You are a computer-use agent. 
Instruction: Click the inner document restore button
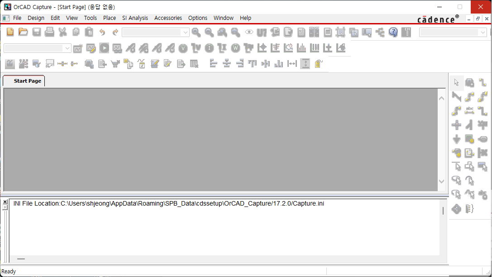[x=478, y=19]
